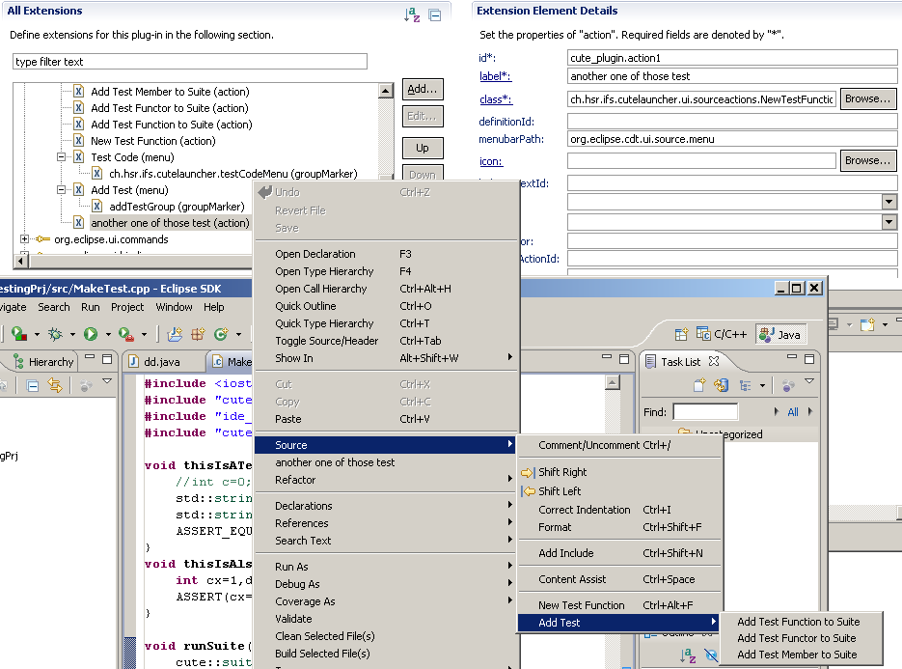
Task: Maximize the Task List panel
Action: 809,359
